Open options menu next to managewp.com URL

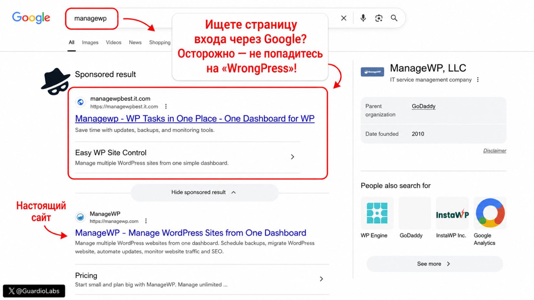coord(146,221)
